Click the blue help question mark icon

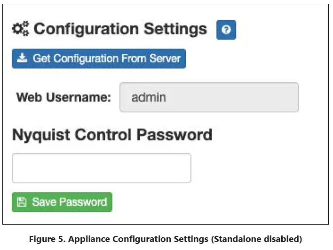point(226,30)
